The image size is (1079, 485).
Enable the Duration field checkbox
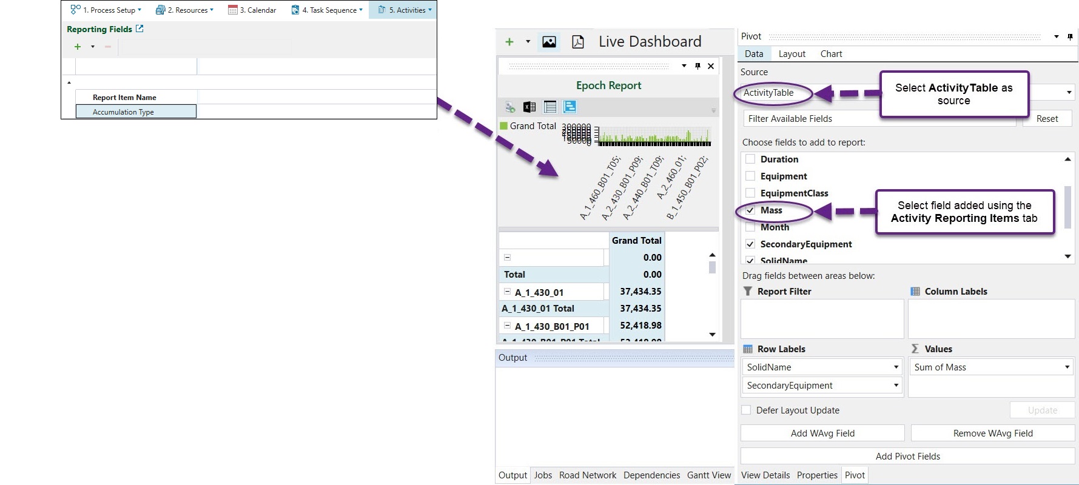pyautogui.click(x=750, y=159)
